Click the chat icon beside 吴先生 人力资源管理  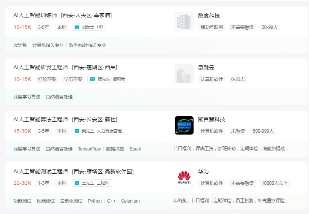[x=77, y=131]
